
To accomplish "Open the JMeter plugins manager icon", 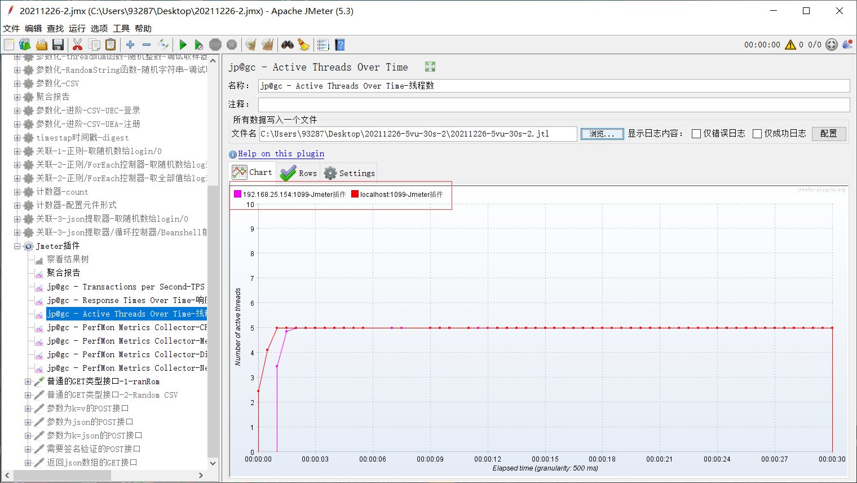I will (847, 45).
